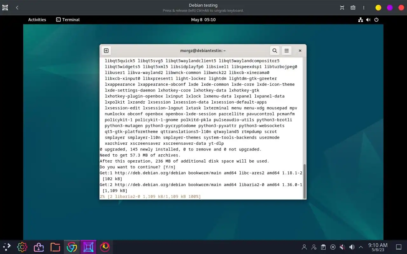The image size is (407, 254).
Task: Expand hidden system tray icons arrow
Action: [x=361, y=247]
